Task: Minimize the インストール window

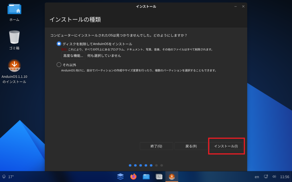Action: click(236, 6)
